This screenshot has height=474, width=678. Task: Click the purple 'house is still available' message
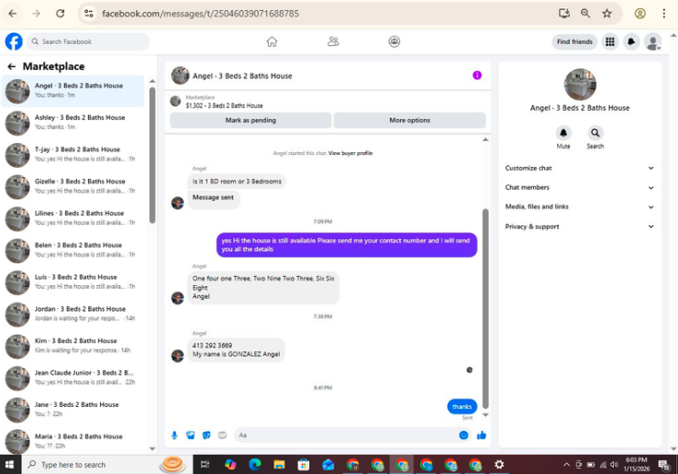(x=347, y=245)
